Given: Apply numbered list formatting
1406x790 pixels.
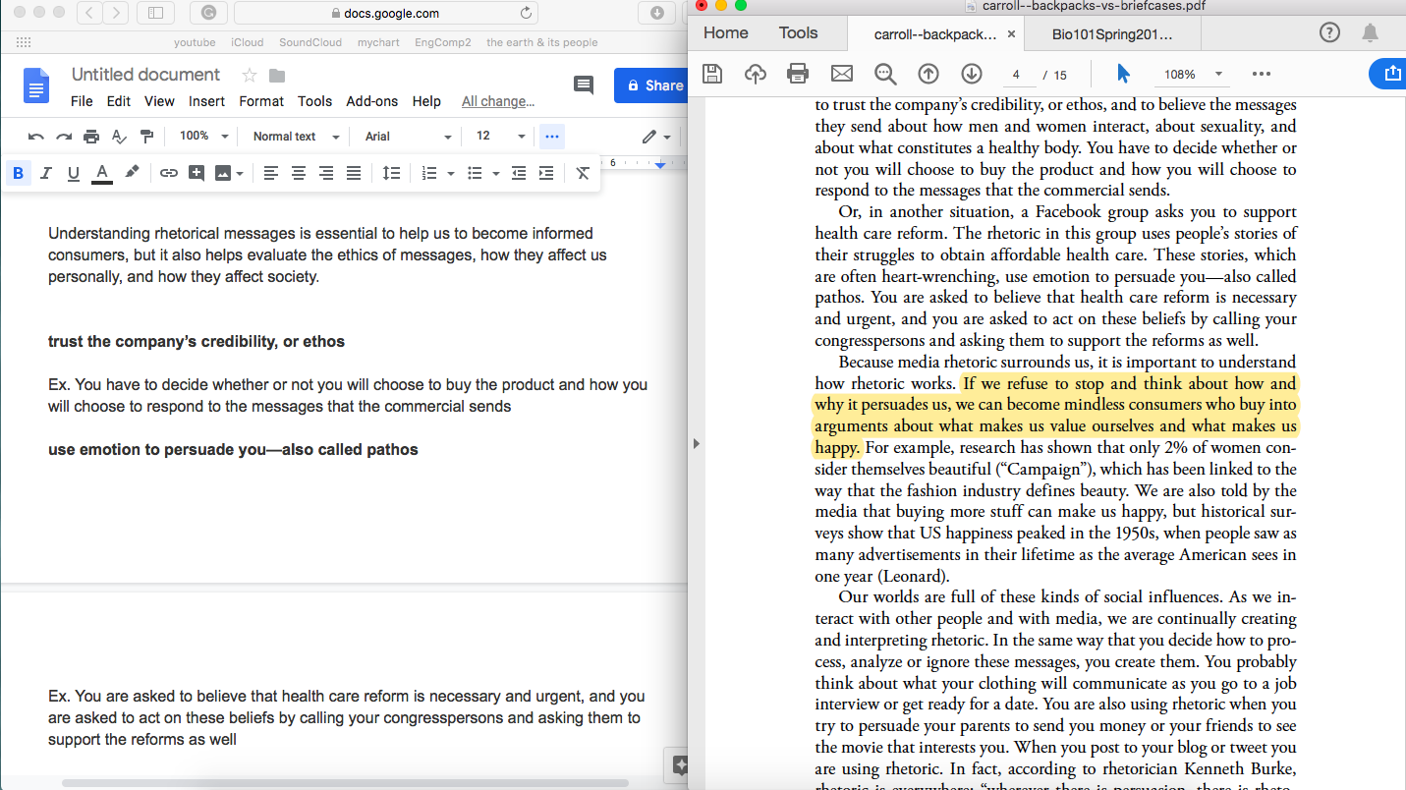Looking at the screenshot, I should click(429, 174).
